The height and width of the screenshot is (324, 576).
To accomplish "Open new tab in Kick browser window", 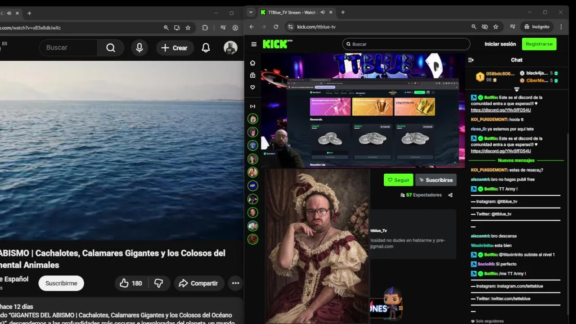I will 343,12.
